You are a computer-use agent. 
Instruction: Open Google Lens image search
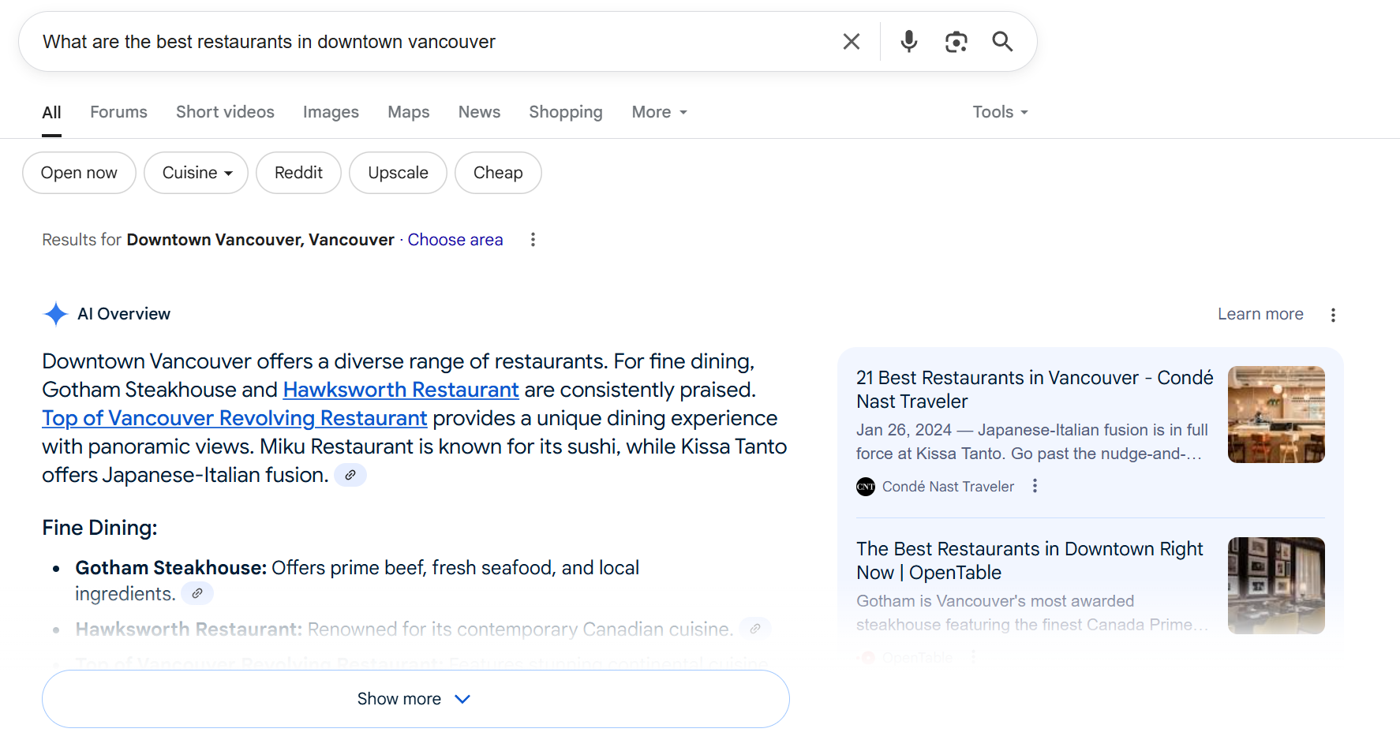click(956, 41)
